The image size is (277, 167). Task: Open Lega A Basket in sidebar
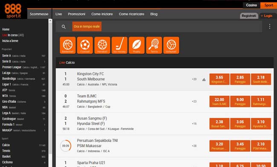(24, 113)
